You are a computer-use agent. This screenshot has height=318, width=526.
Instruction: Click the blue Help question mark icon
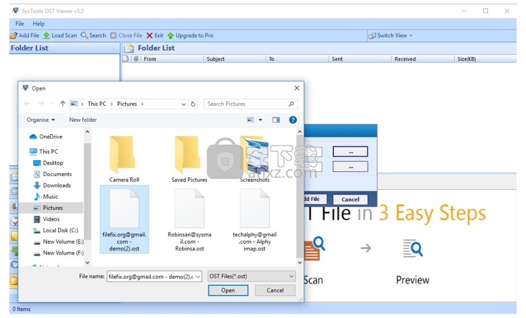293,120
